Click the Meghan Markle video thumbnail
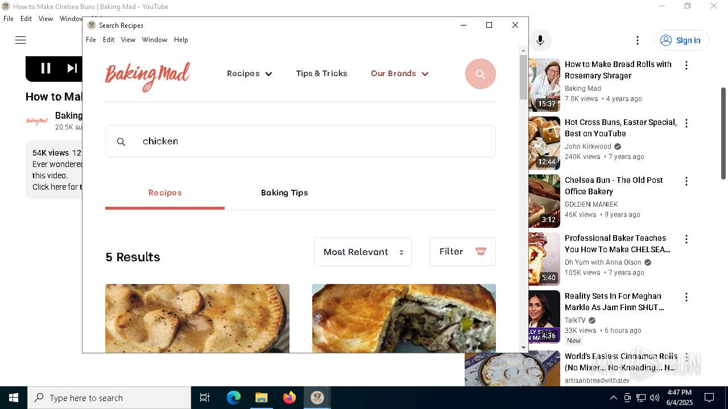 click(x=544, y=316)
